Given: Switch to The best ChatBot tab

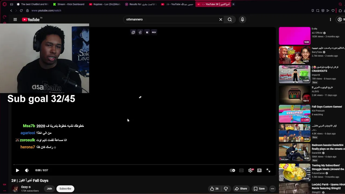Looking at the screenshot, I should 32,4.
